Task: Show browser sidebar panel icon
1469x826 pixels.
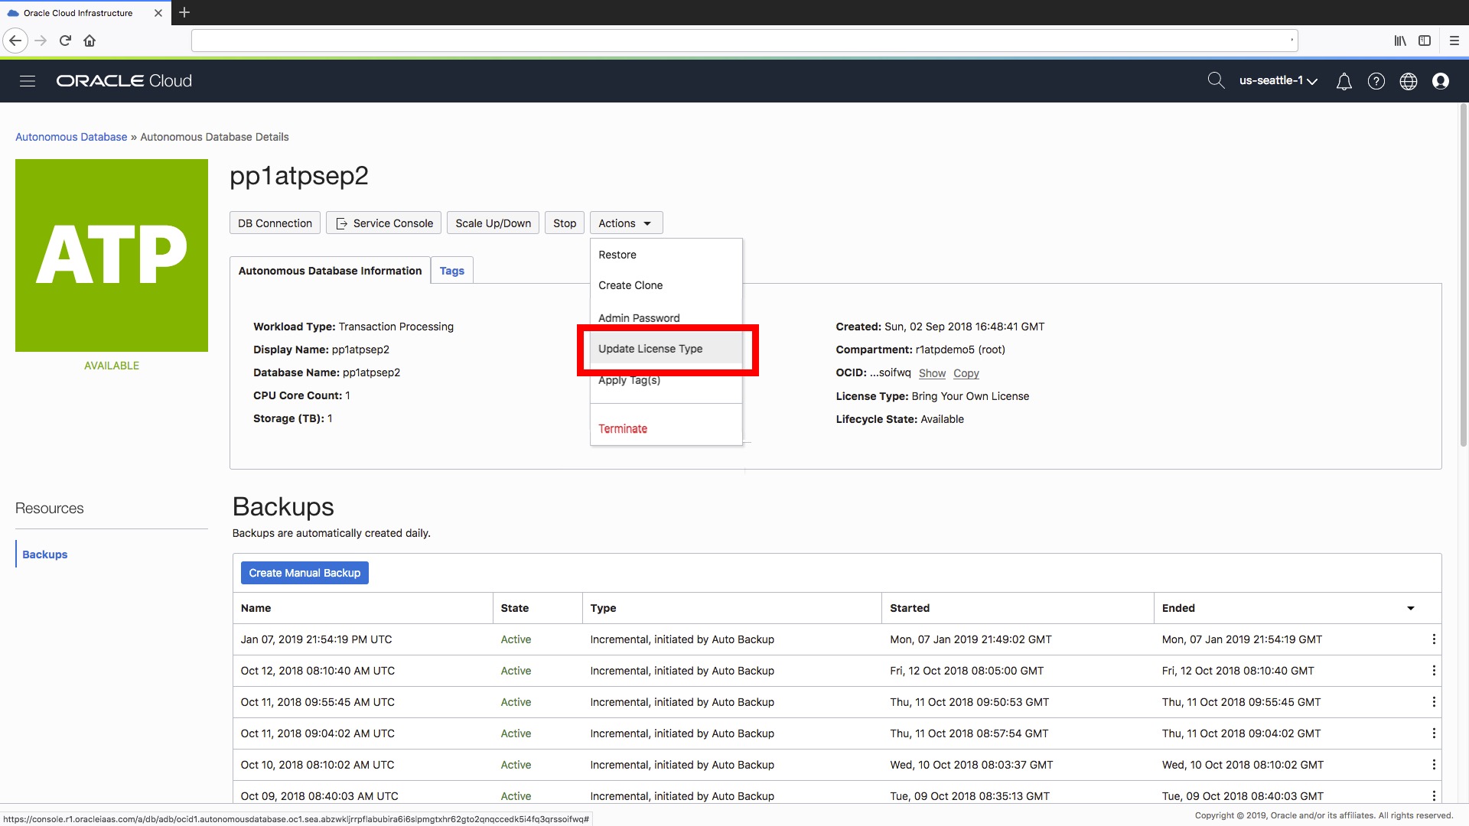Action: click(1424, 41)
